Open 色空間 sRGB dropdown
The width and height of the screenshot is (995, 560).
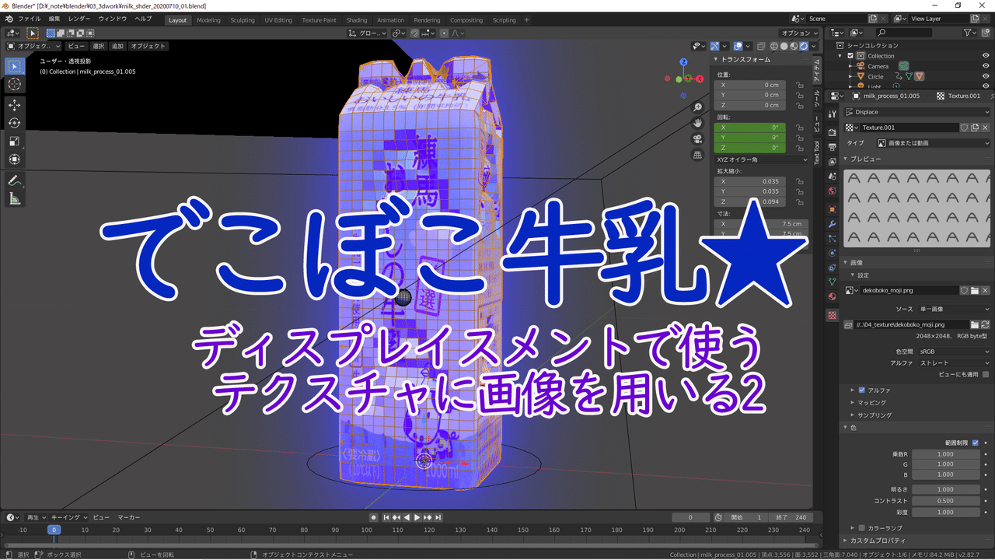click(954, 352)
